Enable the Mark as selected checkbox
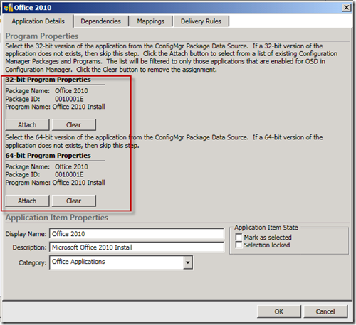This screenshot has height=325, width=356. (x=239, y=238)
